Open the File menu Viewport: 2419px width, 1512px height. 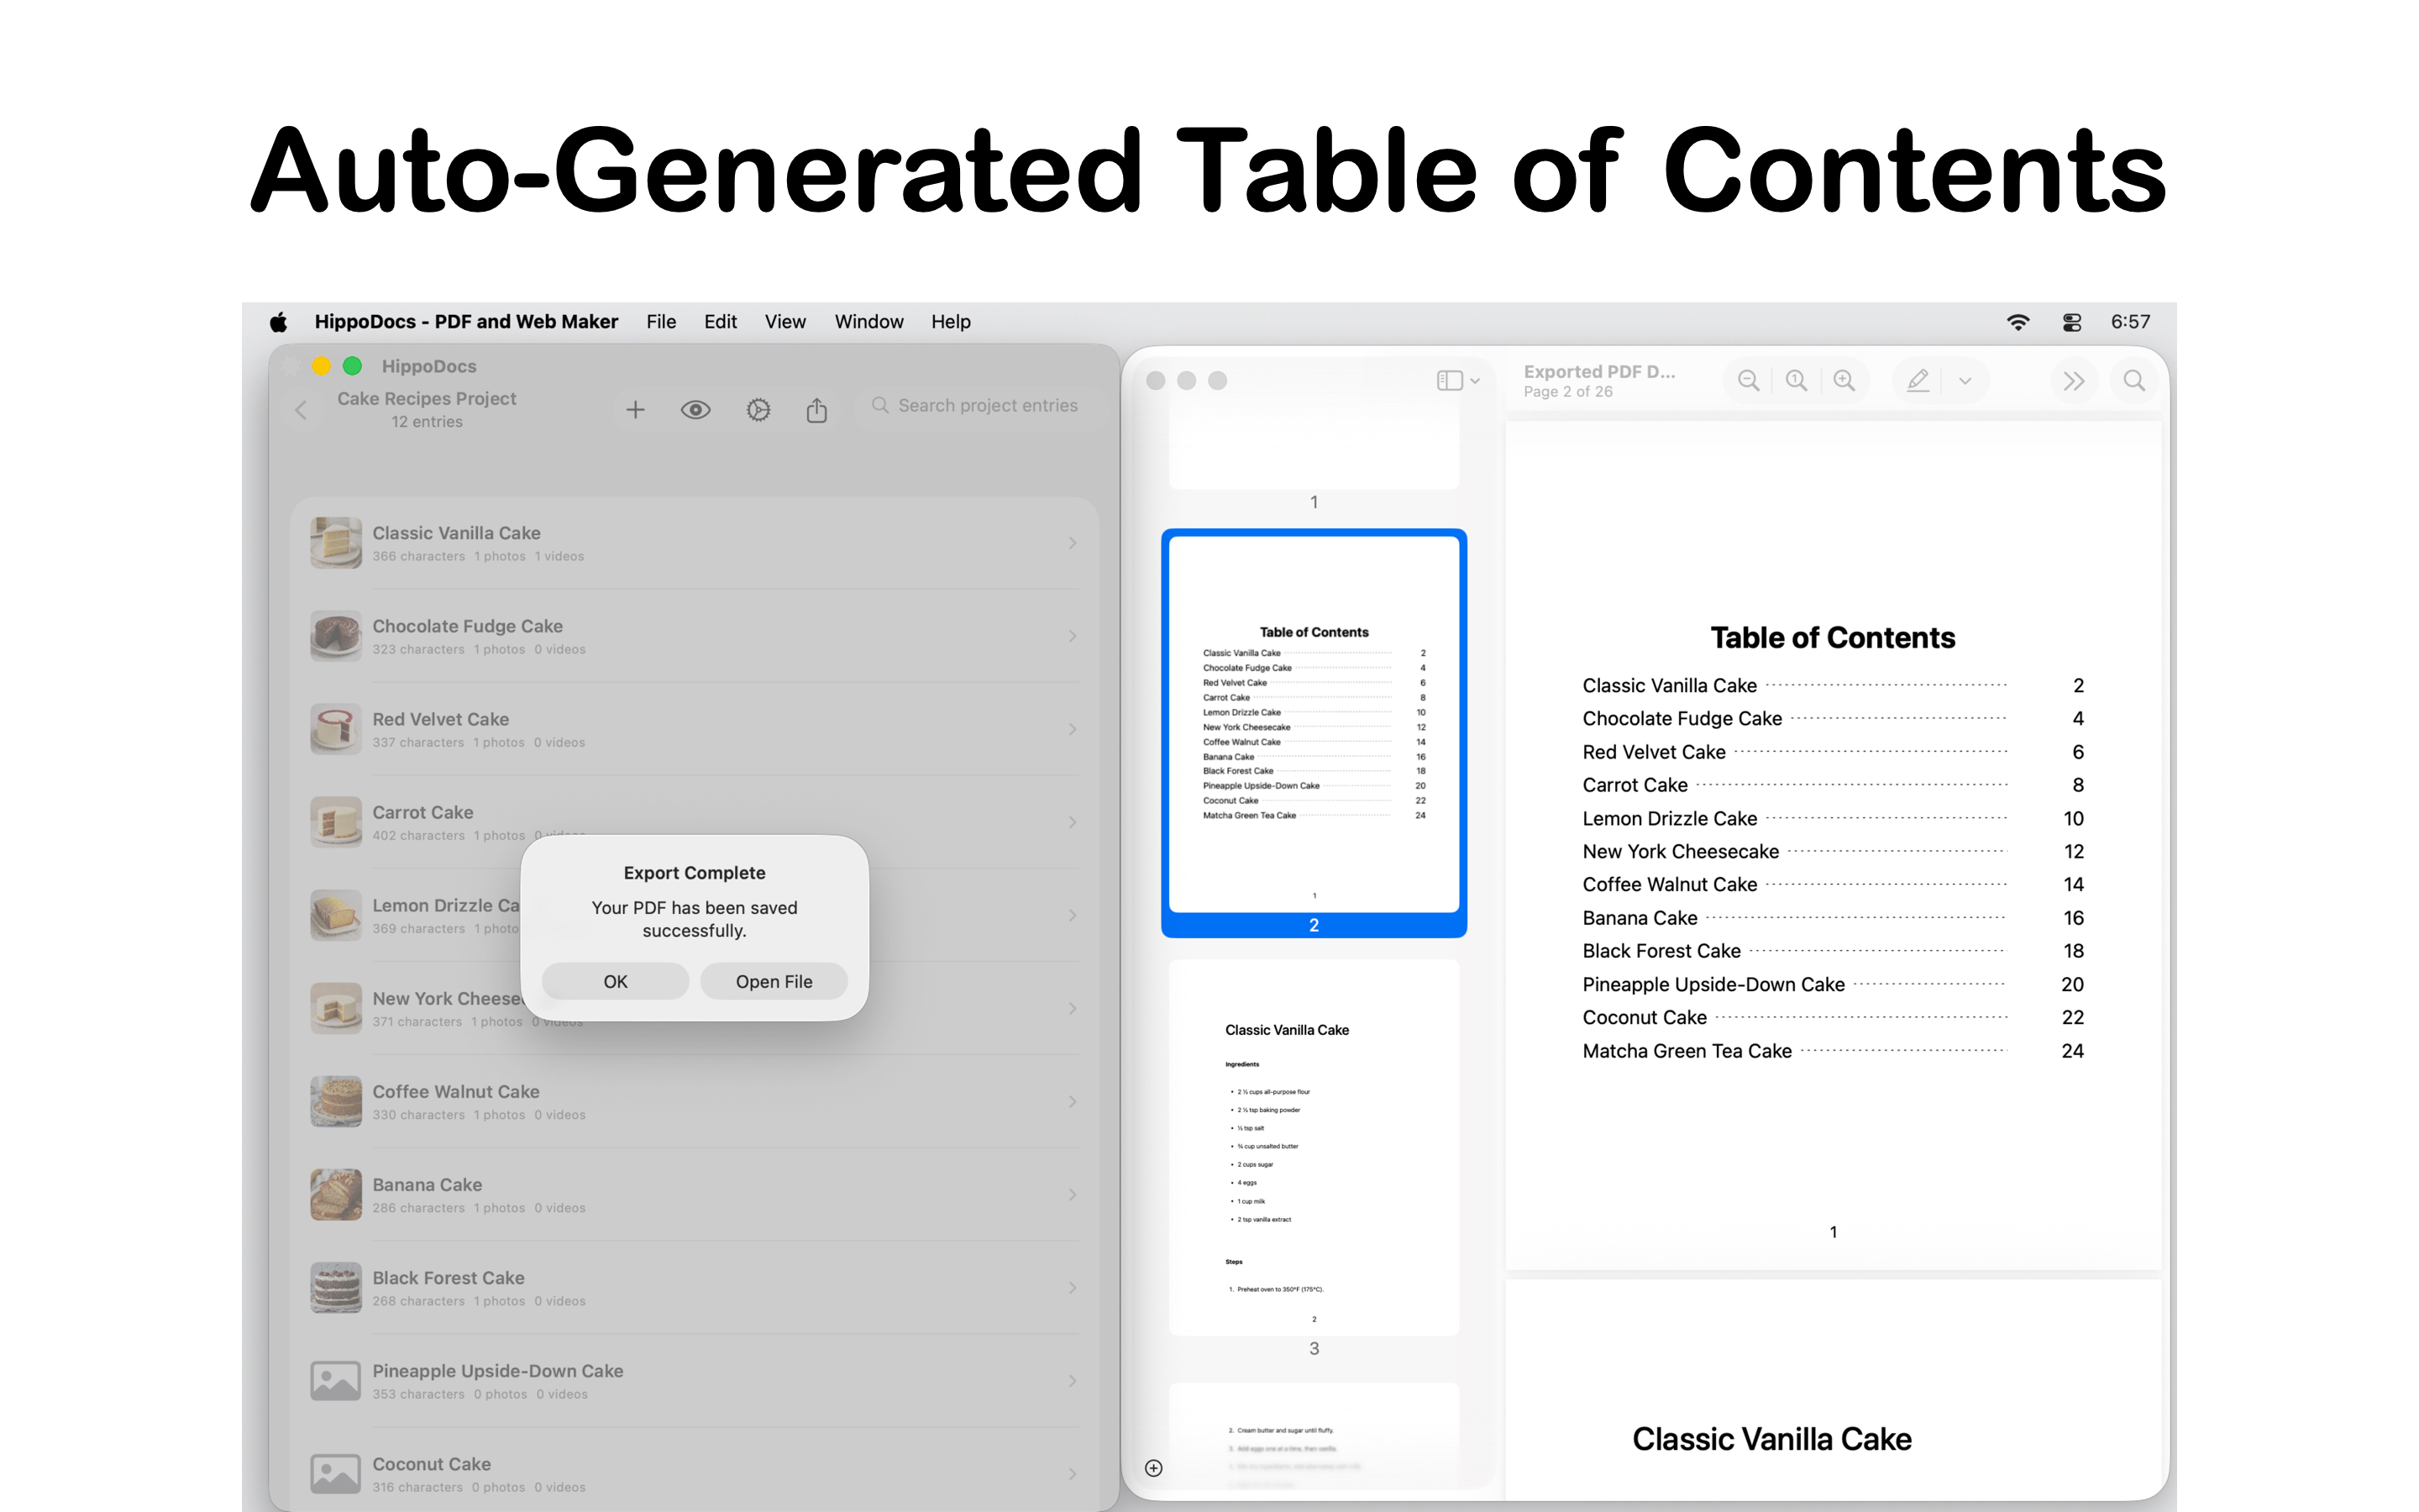[661, 322]
